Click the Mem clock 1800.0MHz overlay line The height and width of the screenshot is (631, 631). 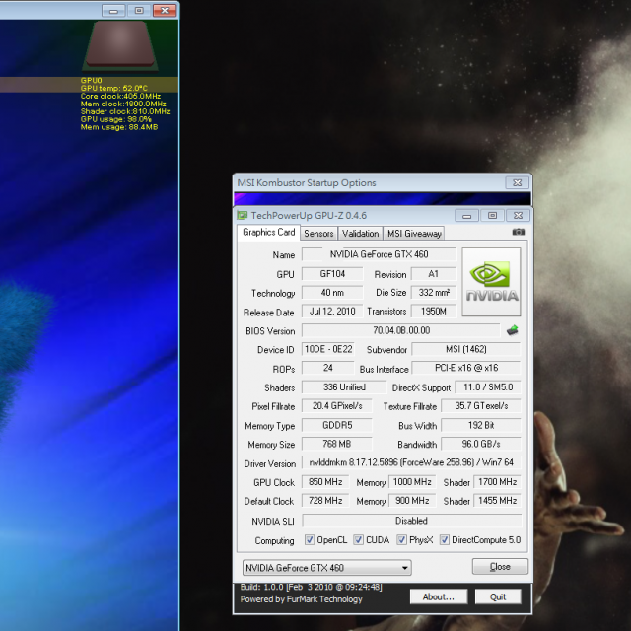pos(123,104)
